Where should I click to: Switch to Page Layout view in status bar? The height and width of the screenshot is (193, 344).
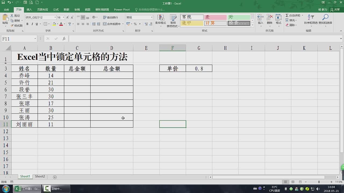pyautogui.click(x=293, y=182)
